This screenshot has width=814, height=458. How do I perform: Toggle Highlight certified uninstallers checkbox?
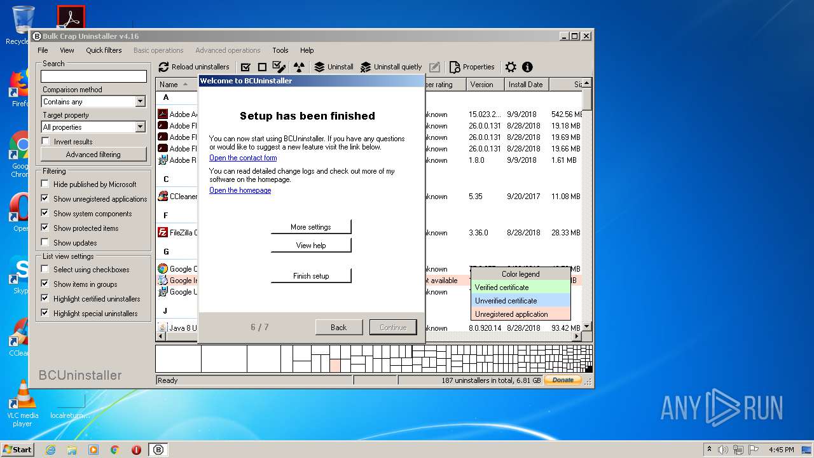(45, 298)
